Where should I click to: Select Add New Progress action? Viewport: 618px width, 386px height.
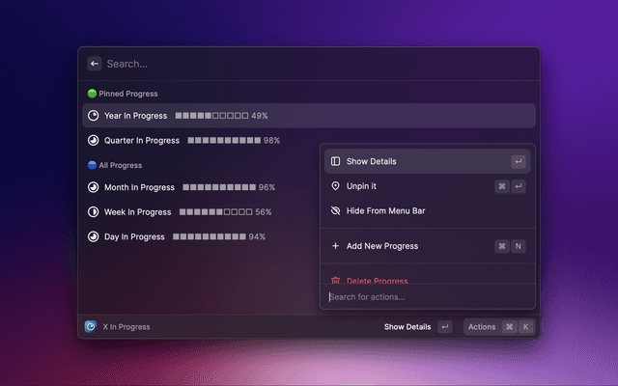[x=381, y=246]
